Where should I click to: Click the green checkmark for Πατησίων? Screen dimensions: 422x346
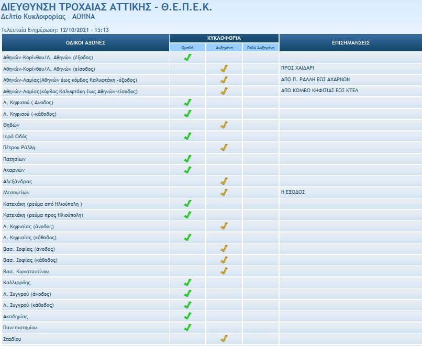coord(187,159)
